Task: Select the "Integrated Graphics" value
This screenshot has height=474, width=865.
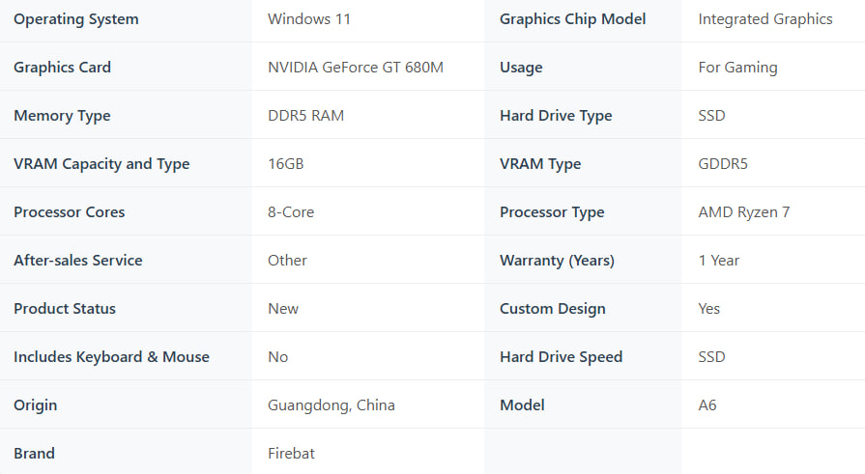Action: (x=764, y=19)
